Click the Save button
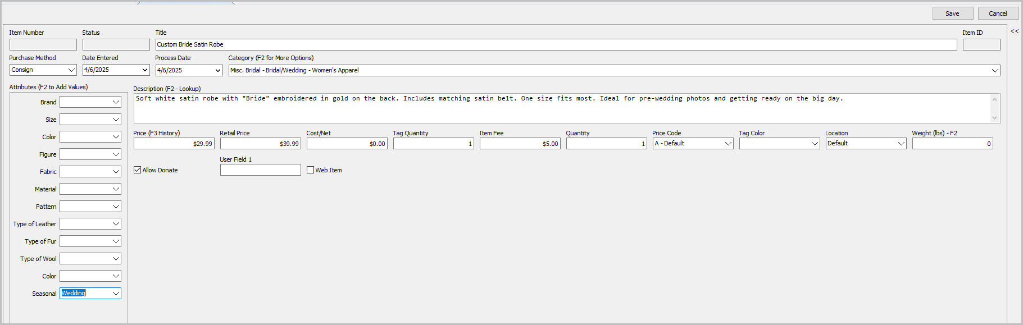This screenshot has width=1023, height=325. [x=953, y=13]
